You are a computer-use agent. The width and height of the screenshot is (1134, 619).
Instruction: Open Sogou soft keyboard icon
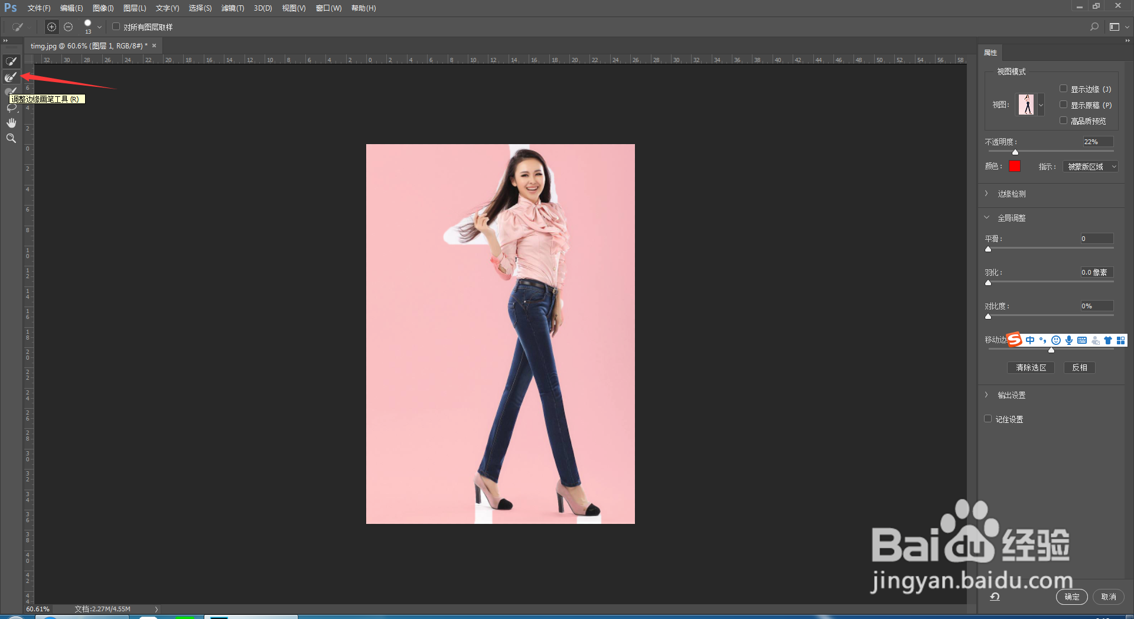[x=1082, y=340]
